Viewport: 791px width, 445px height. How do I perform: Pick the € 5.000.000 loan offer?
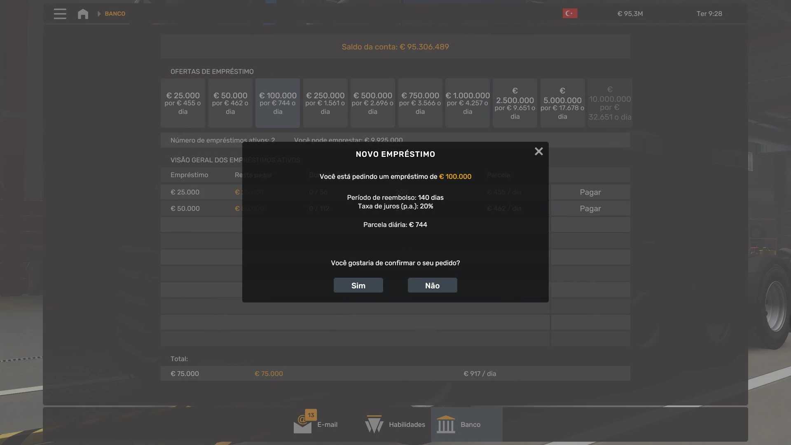[562, 103]
